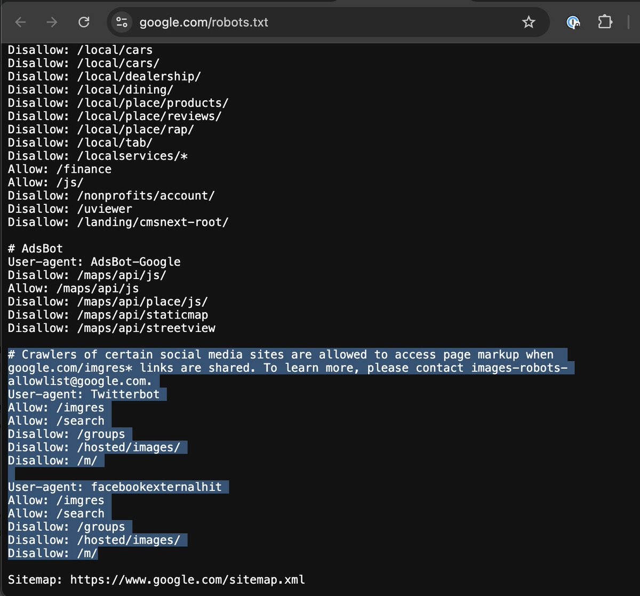Image resolution: width=640 pixels, height=596 pixels.
Task: Click the line 'Disallow: /uviewer'
Action: pos(70,209)
